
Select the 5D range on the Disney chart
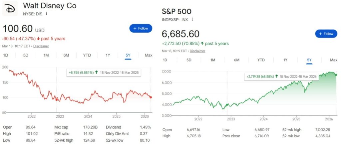click(26, 55)
